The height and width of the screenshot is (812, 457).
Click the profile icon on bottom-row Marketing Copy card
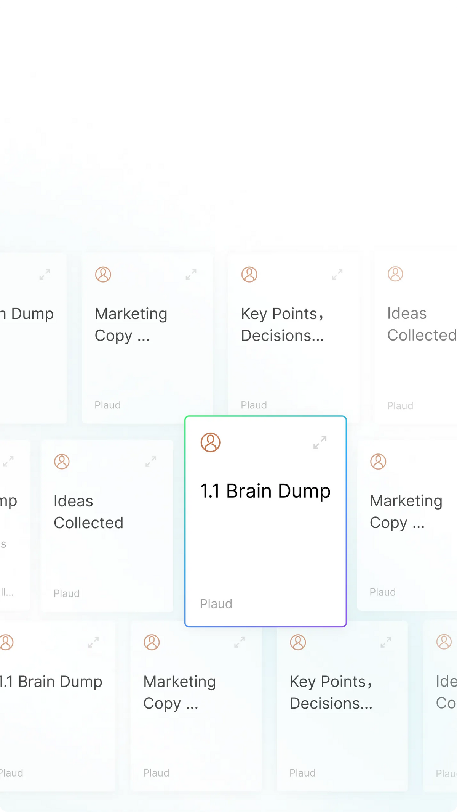pos(152,642)
